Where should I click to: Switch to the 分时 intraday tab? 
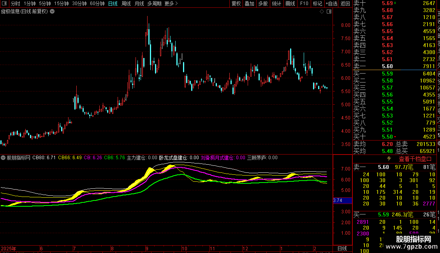point(15,4)
